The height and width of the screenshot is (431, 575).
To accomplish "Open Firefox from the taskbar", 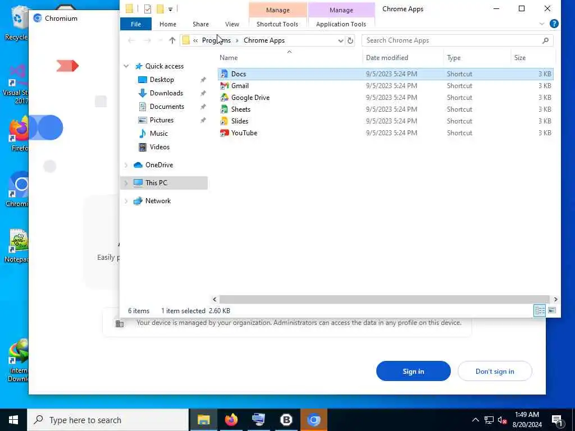I will (231, 420).
